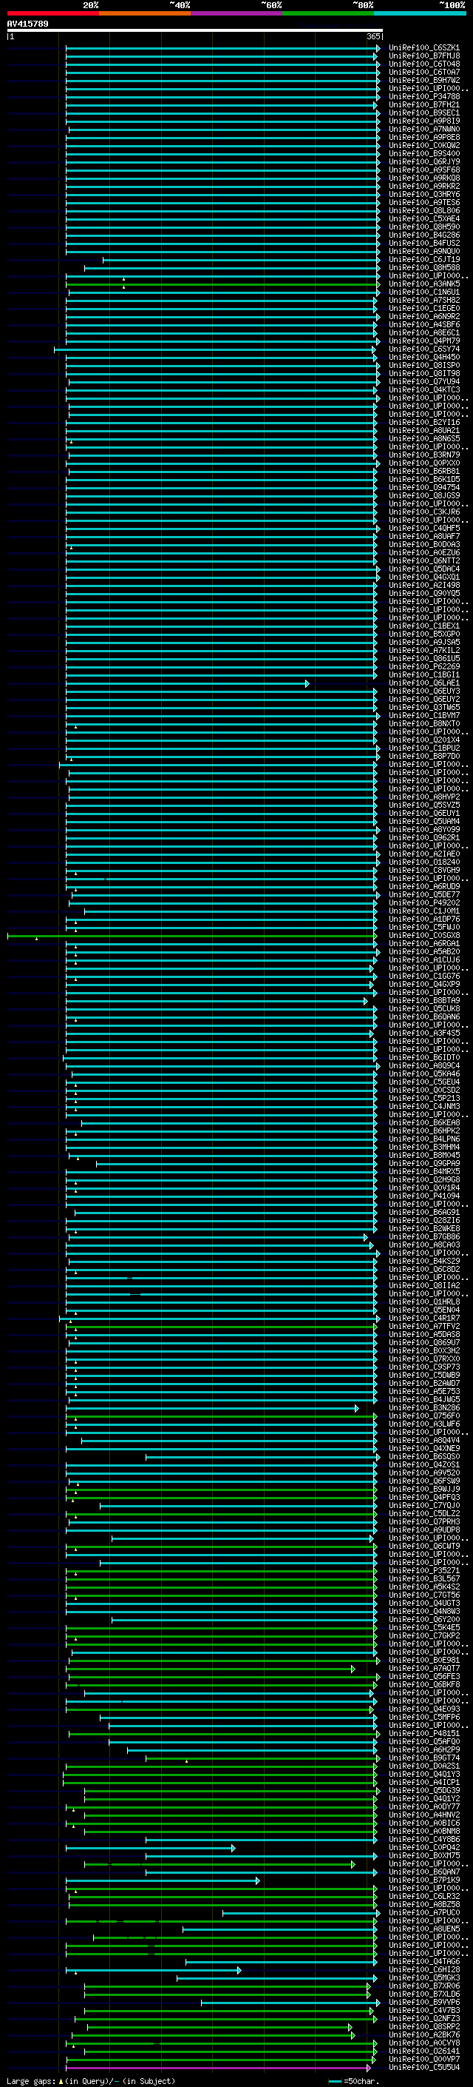This screenshot has height=2087, width=473.
Task: Select hit label UniRef100_Q962R1
Action: click(x=423, y=838)
